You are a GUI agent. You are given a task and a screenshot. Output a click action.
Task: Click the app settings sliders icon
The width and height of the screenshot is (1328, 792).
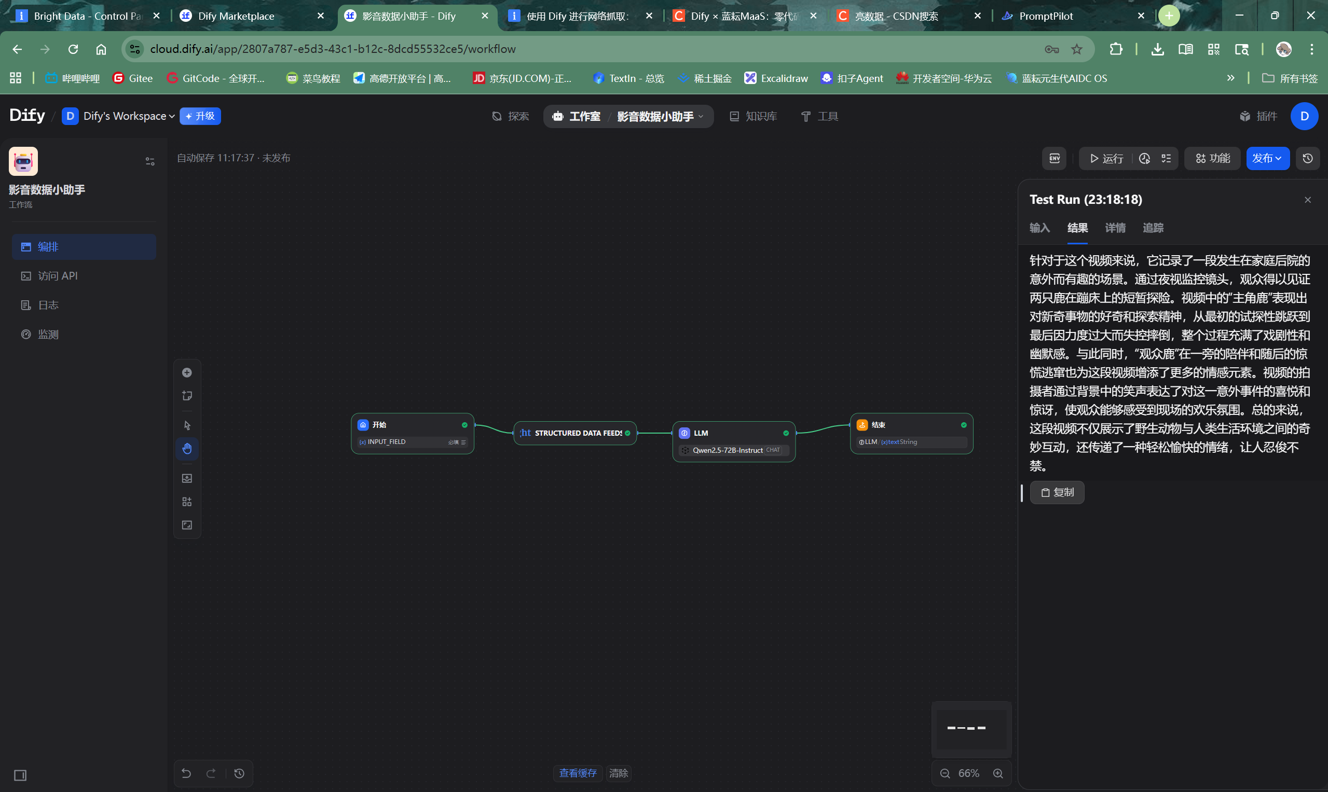150,161
